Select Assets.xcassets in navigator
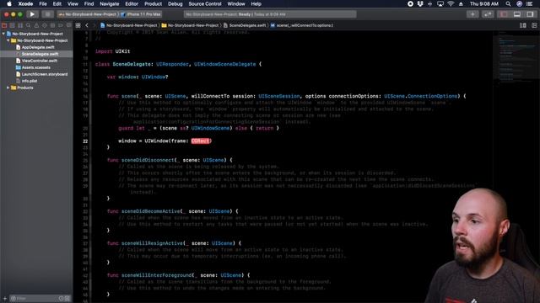The width and height of the screenshot is (540, 303). pos(35,67)
